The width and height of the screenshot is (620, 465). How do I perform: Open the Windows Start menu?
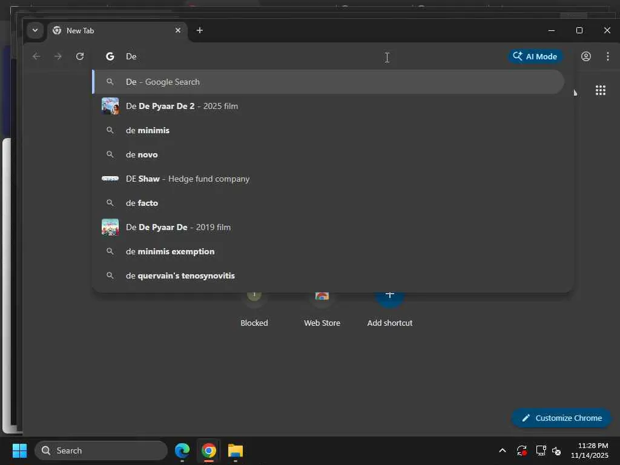click(19, 450)
